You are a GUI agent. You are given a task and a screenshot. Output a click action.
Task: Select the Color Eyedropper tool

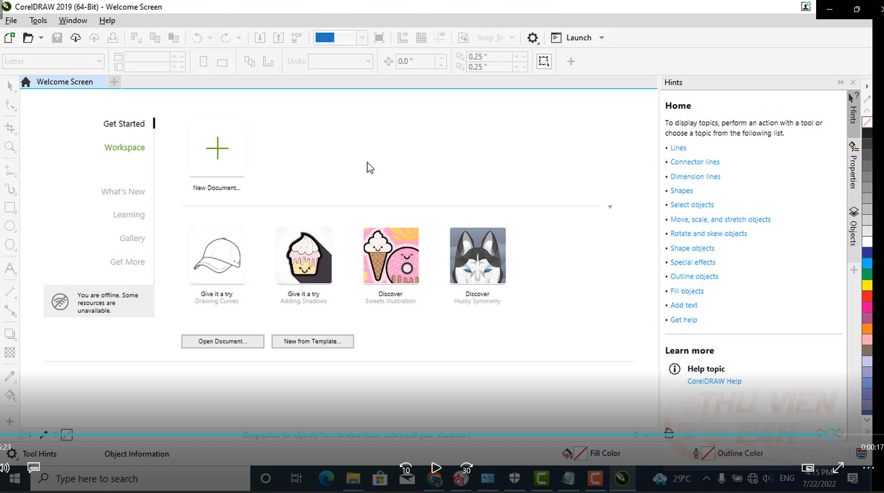(10, 376)
